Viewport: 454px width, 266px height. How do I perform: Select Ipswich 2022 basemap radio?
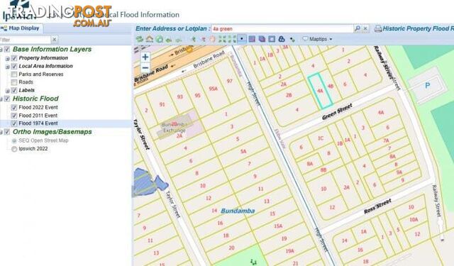(14, 149)
